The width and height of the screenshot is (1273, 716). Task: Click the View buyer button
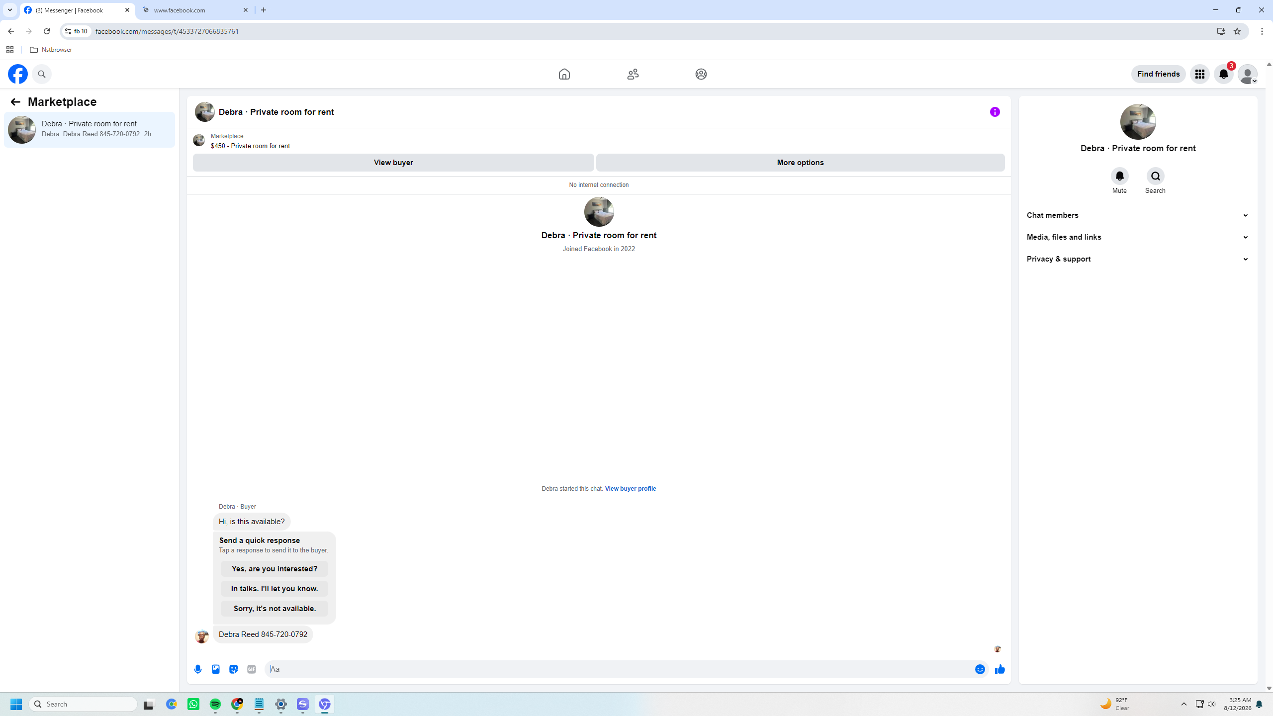tap(393, 163)
